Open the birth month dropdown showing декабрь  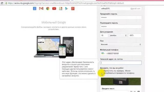coord(118,36)
